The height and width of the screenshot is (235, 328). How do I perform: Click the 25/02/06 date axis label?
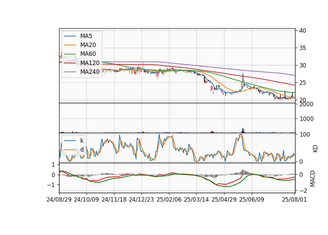tap(169, 200)
